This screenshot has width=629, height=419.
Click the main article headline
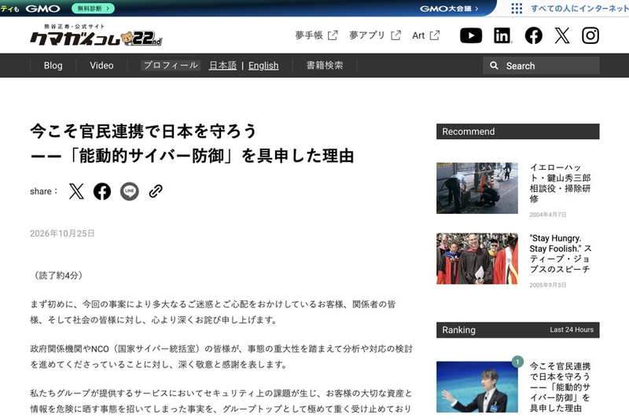pyautogui.click(x=192, y=144)
